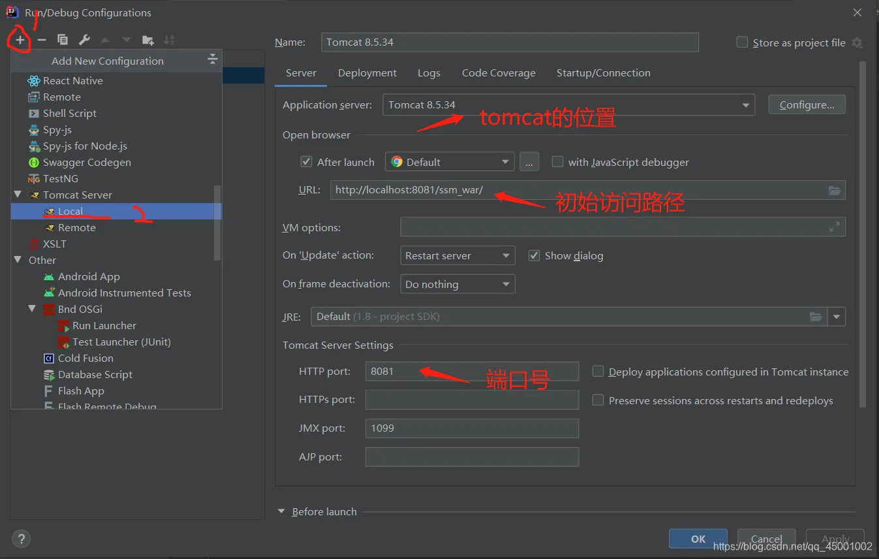Open the On 'Update' action dropdown
879x559 pixels.
click(x=457, y=255)
